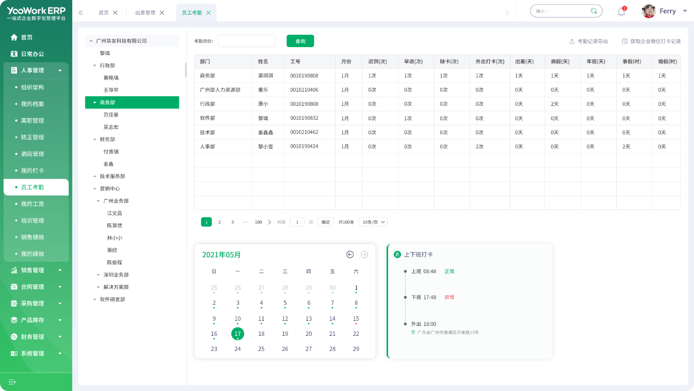
Task: Select date 21 in the calendar
Action: pos(332,334)
